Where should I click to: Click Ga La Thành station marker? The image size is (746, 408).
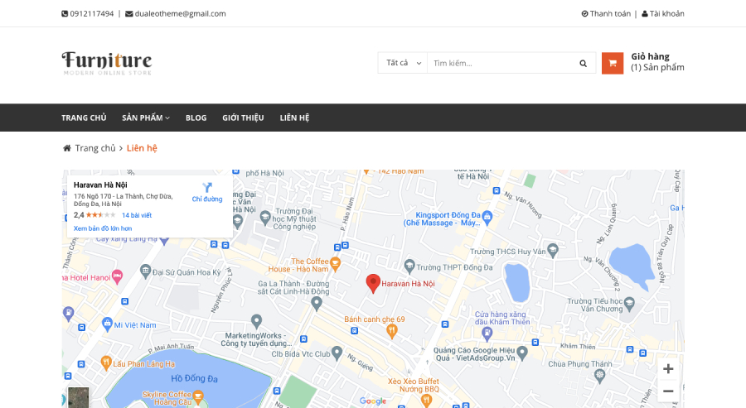tap(317, 303)
